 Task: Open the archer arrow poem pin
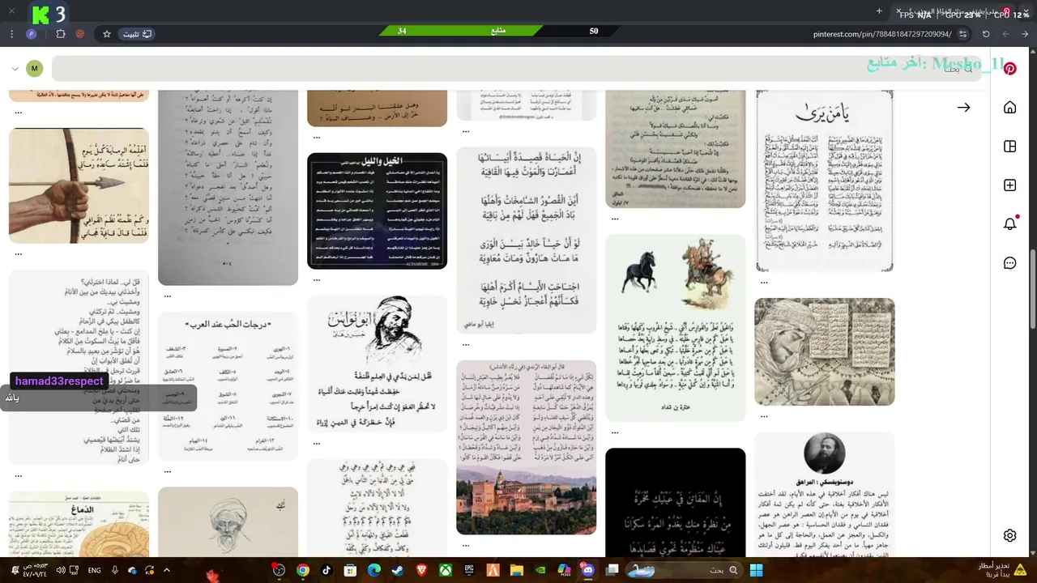(79, 185)
